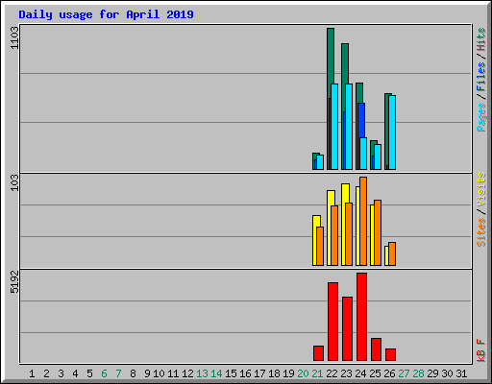
Task: Select day 11 on the date axis
Action: click(173, 373)
